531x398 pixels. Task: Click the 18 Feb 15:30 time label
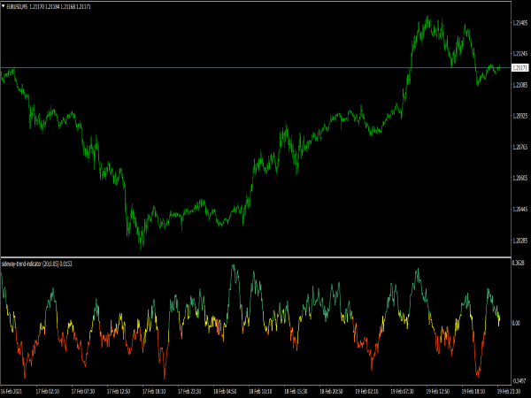coord(296,391)
